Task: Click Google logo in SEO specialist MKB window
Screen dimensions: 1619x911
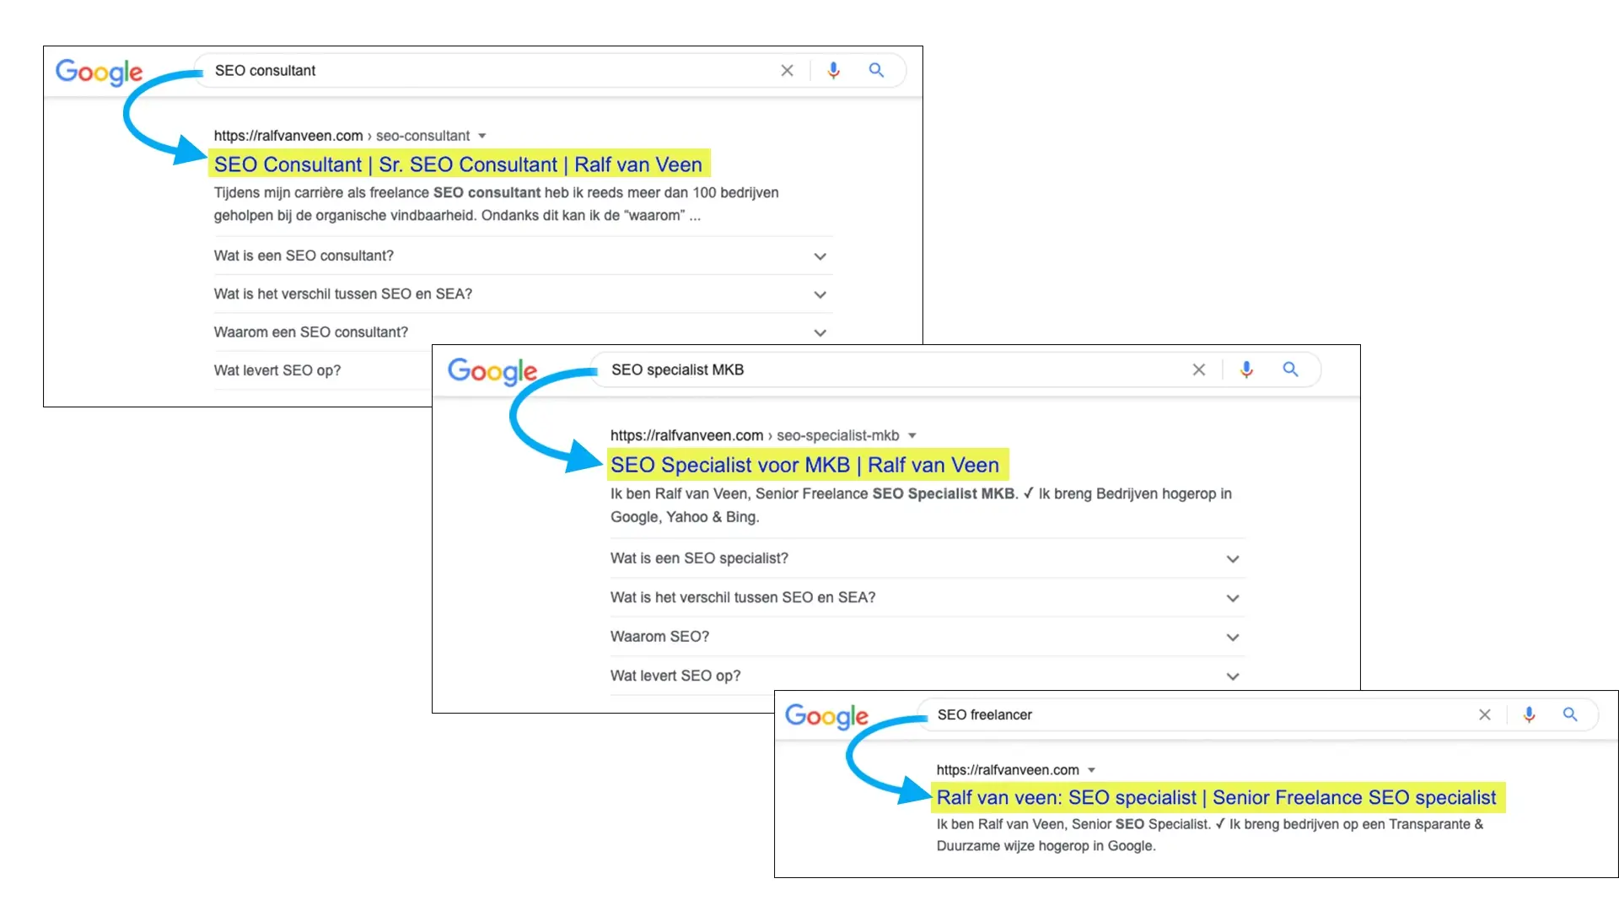Action: (x=492, y=371)
